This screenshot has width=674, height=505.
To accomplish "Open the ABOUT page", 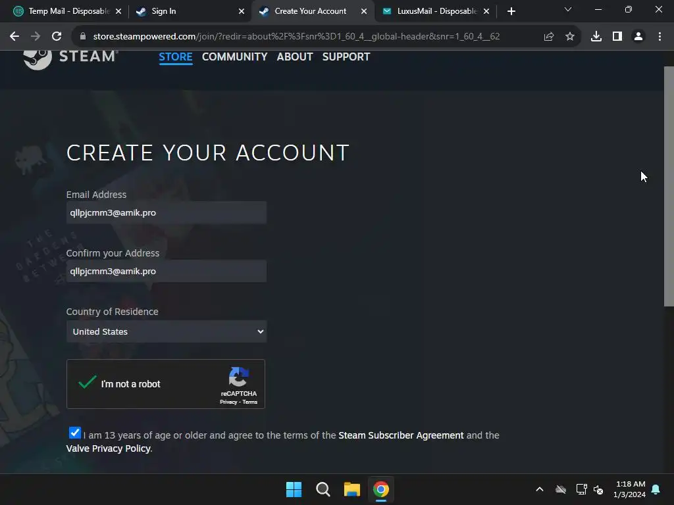I will (x=295, y=57).
